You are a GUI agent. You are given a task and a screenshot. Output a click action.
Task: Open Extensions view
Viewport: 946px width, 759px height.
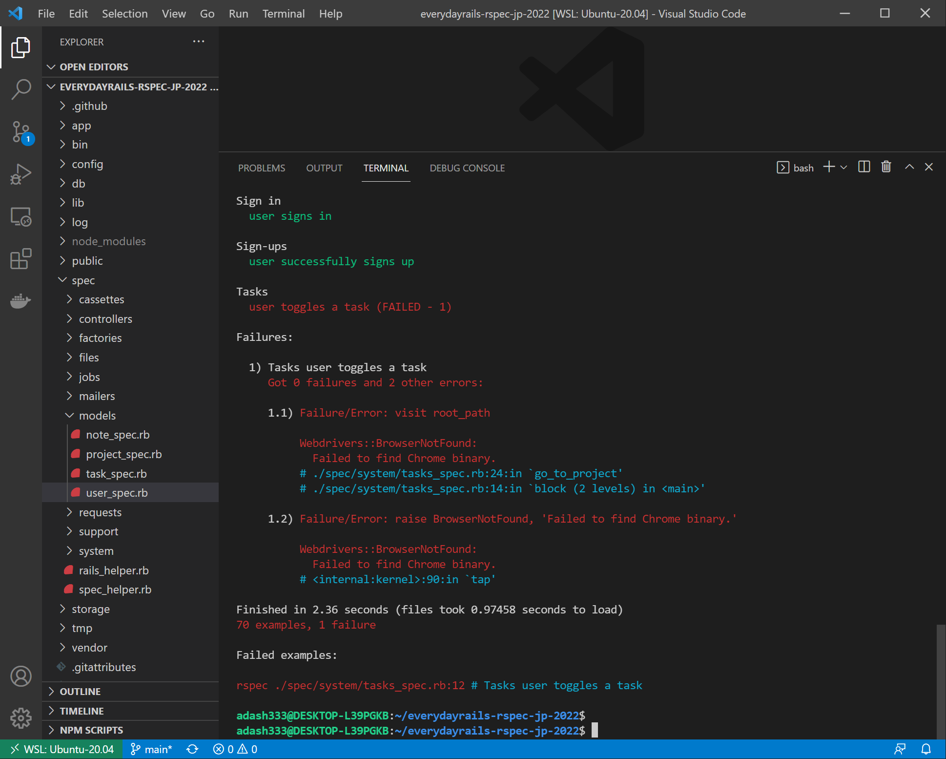(21, 259)
